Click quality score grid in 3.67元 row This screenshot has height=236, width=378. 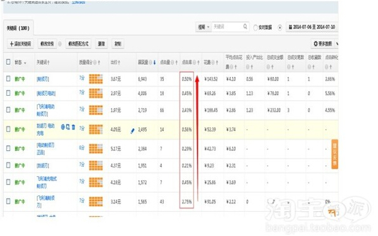pyautogui.click(x=96, y=79)
